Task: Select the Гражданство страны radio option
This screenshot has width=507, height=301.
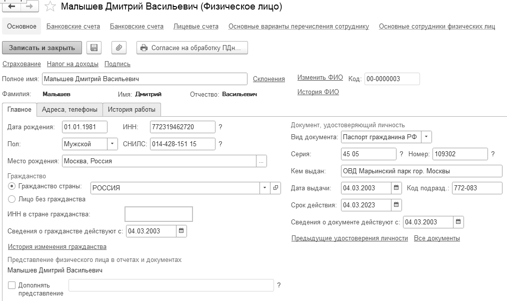Action: point(12,186)
